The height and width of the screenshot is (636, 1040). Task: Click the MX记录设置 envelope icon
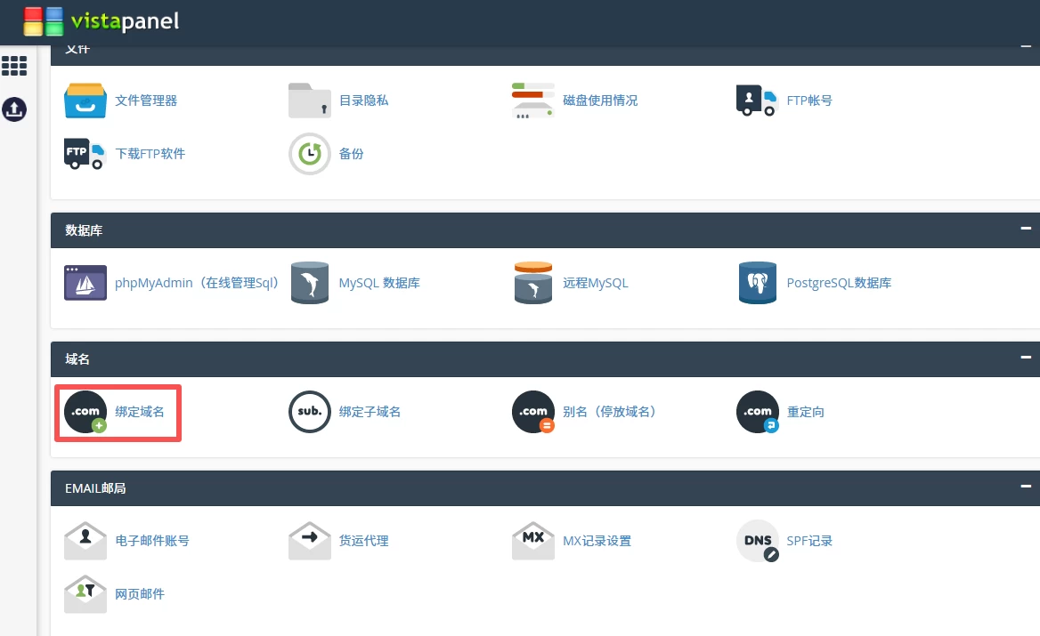533,541
